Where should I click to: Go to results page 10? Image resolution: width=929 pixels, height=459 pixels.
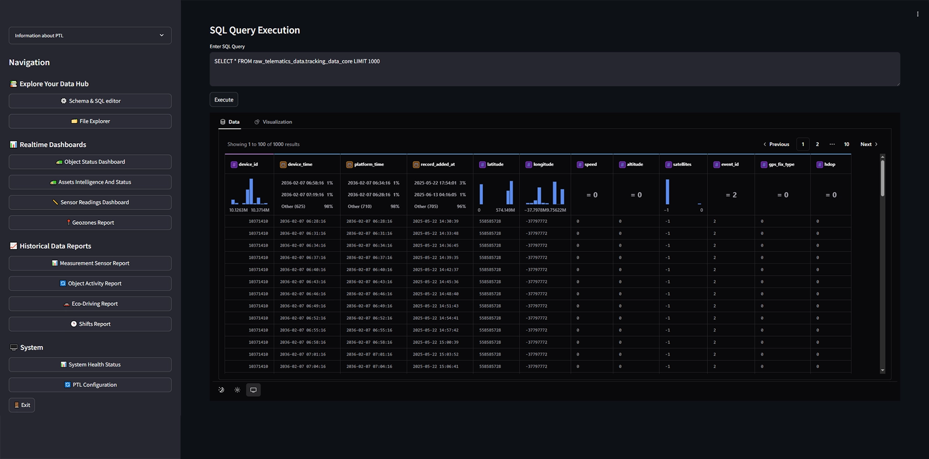click(846, 144)
